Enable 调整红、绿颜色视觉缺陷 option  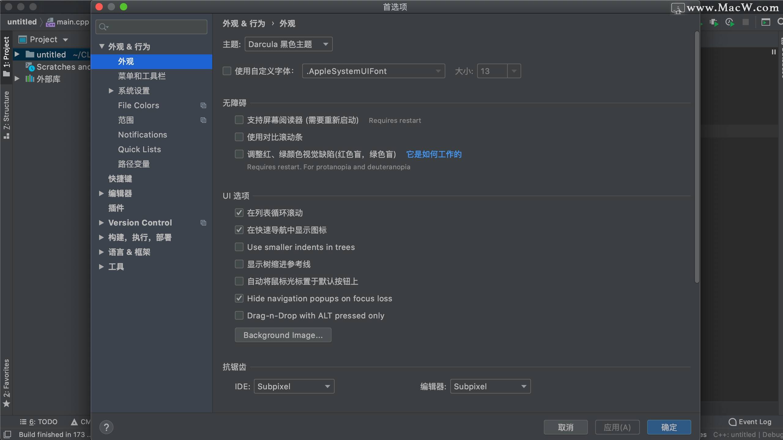tap(239, 154)
